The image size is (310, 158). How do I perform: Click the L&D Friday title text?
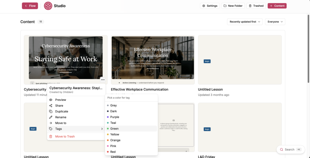[206, 156]
